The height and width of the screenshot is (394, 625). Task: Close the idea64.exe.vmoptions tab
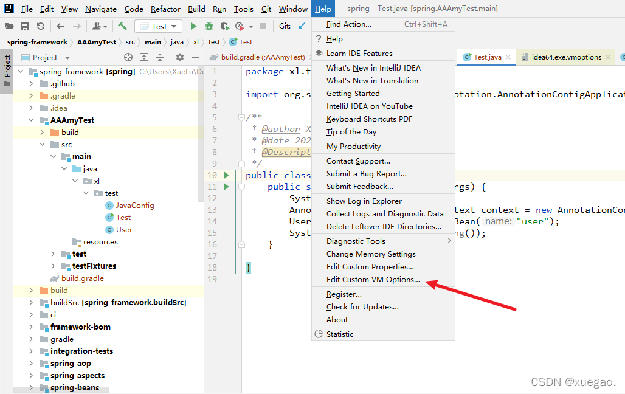click(x=608, y=57)
